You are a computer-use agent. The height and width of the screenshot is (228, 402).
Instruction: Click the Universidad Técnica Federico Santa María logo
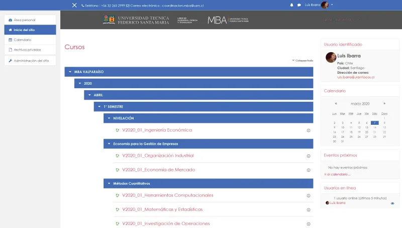point(136,20)
